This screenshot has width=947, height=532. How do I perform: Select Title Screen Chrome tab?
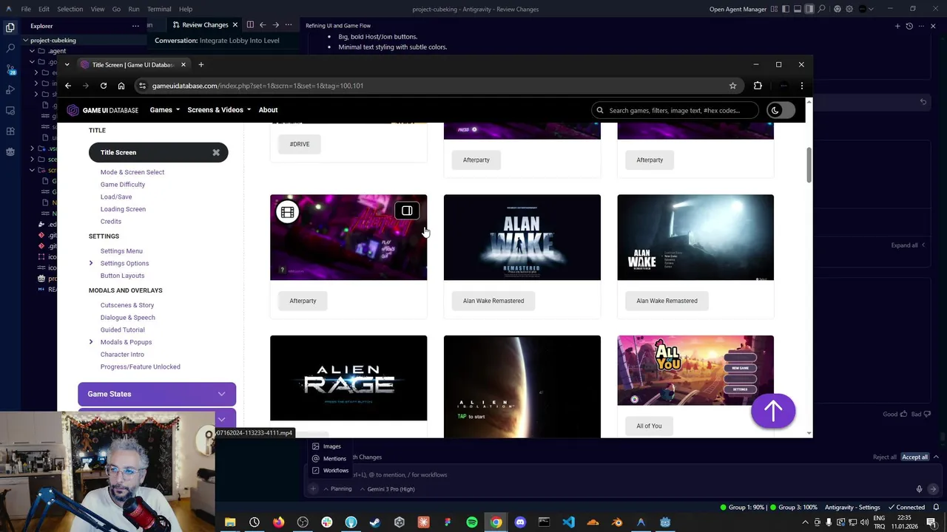click(x=132, y=64)
